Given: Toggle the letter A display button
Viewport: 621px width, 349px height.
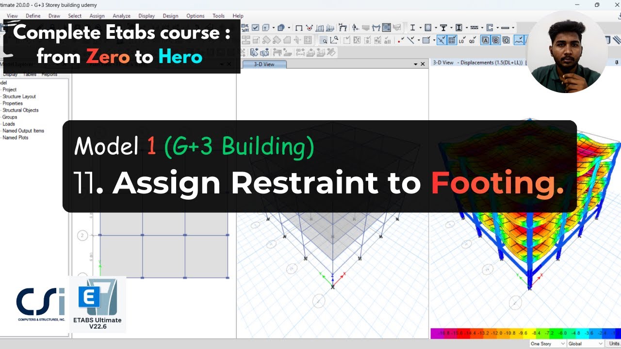Looking at the screenshot, I should tap(486, 40).
